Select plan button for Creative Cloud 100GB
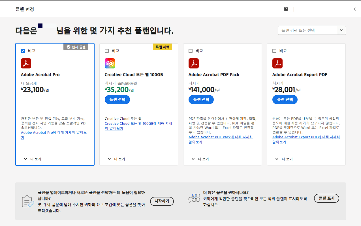 click(x=117, y=100)
